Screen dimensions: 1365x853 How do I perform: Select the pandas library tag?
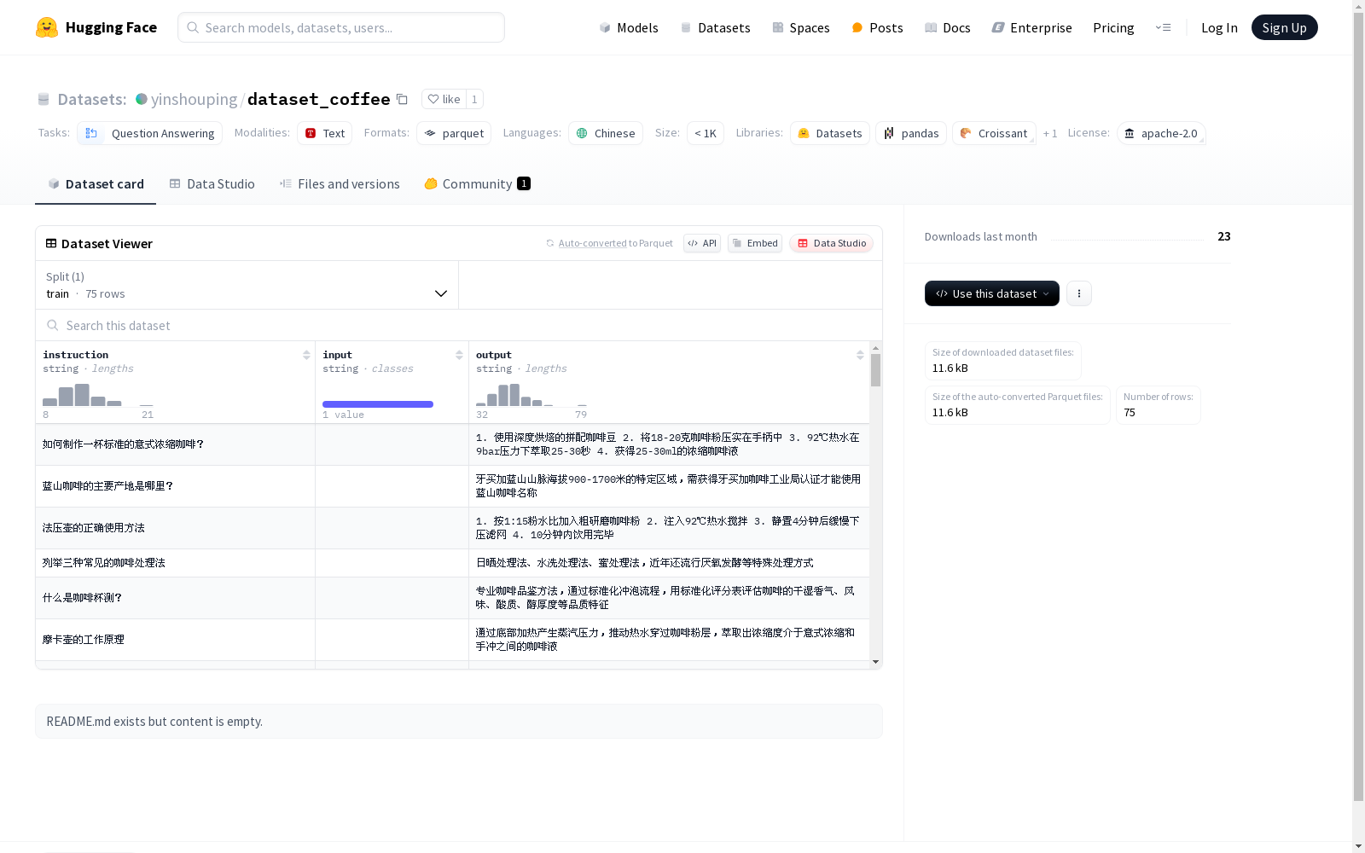click(911, 133)
